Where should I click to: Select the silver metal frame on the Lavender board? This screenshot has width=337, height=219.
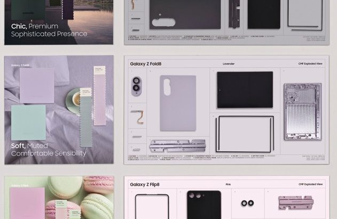(303, 112)
